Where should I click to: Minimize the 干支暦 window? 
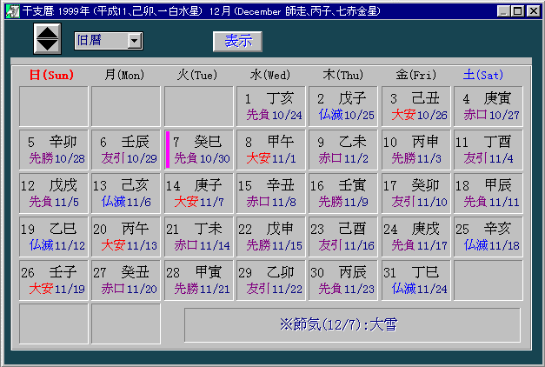point(502,10)
